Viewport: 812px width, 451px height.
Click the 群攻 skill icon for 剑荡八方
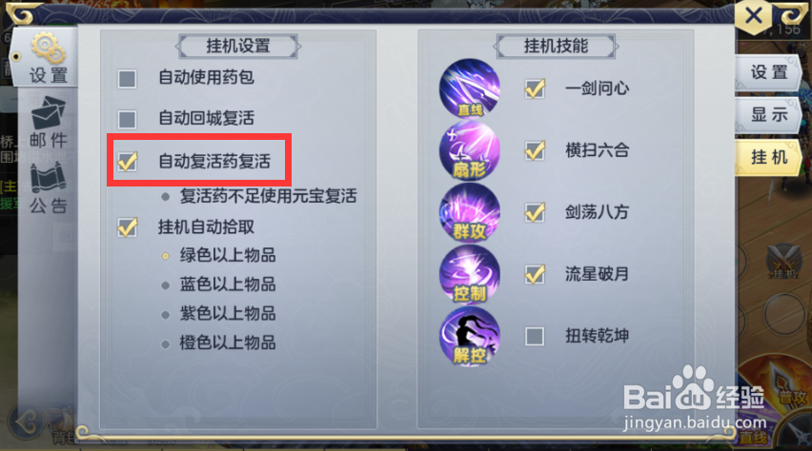coord(469,212)
